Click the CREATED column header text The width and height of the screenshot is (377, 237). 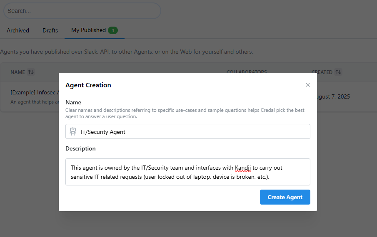click(322, 72)
